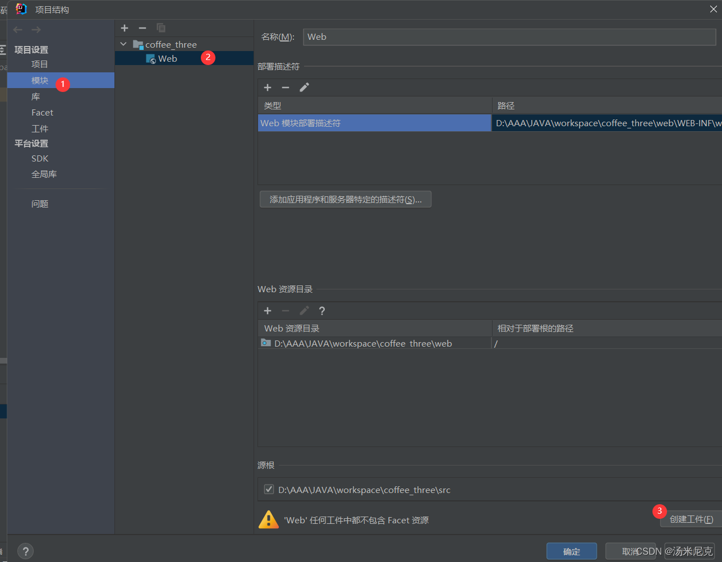Viewport: 722px width, 562px height.
Task: Edit Web resource directory pencil icon
Action: (x=304, y=311)
